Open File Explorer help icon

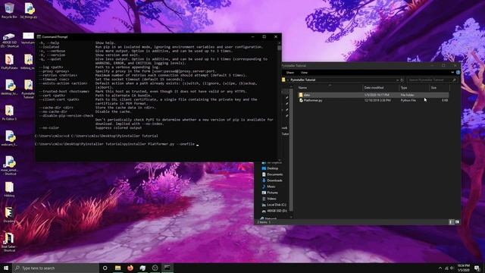tap(458, 73)
